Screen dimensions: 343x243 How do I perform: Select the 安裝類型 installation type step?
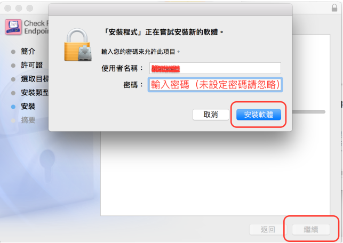(35, 93)
